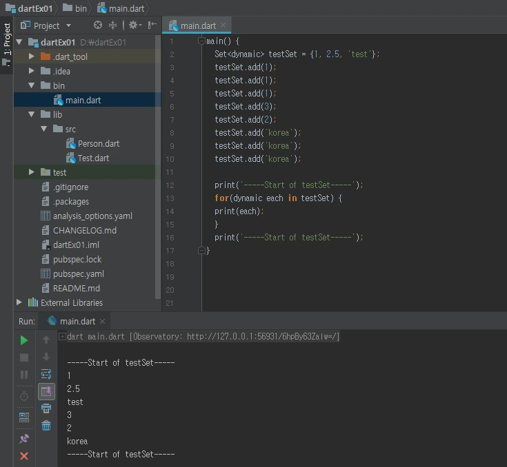Click the Collapse All icon in Project panel
The image size is (507, 467).
click(x=112, y=25)
